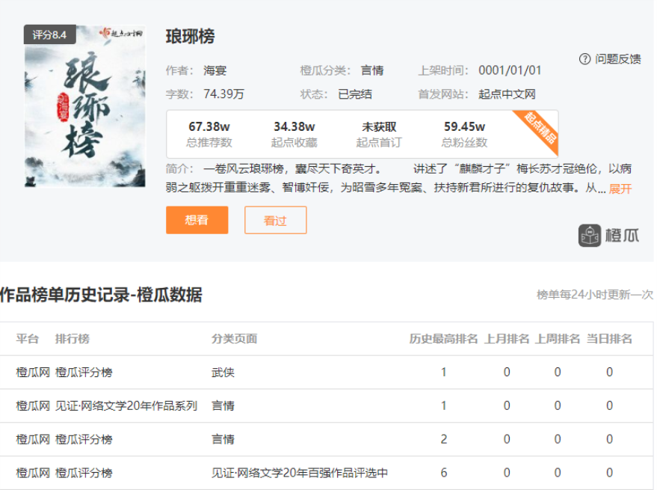
Task: Click the 起点中文网 logo on the cover
Action: 122,33
